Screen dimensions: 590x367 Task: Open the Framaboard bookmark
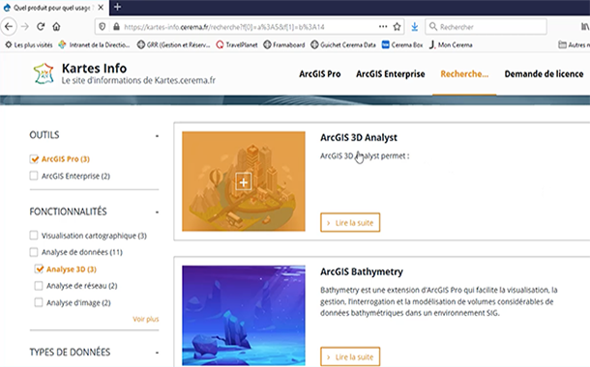(x=284, y=45)
